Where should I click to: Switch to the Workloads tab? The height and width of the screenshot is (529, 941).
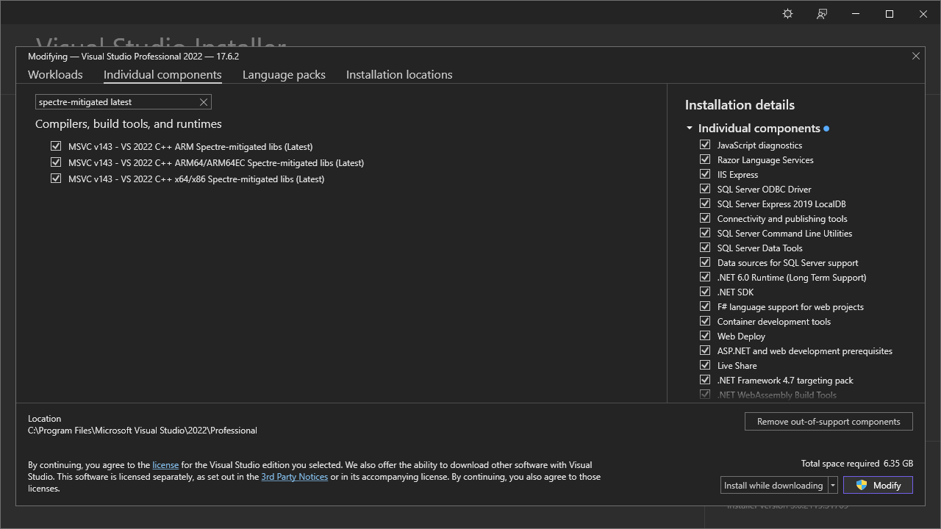pos(55,74)
